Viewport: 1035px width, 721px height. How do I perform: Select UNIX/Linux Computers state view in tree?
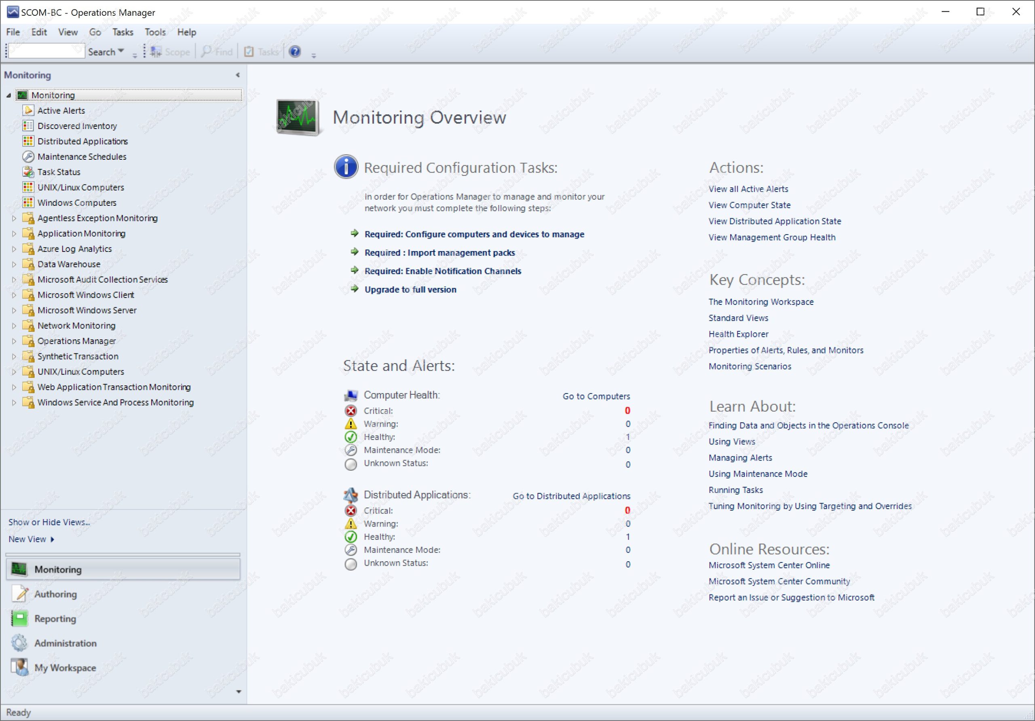coord(81,187)
